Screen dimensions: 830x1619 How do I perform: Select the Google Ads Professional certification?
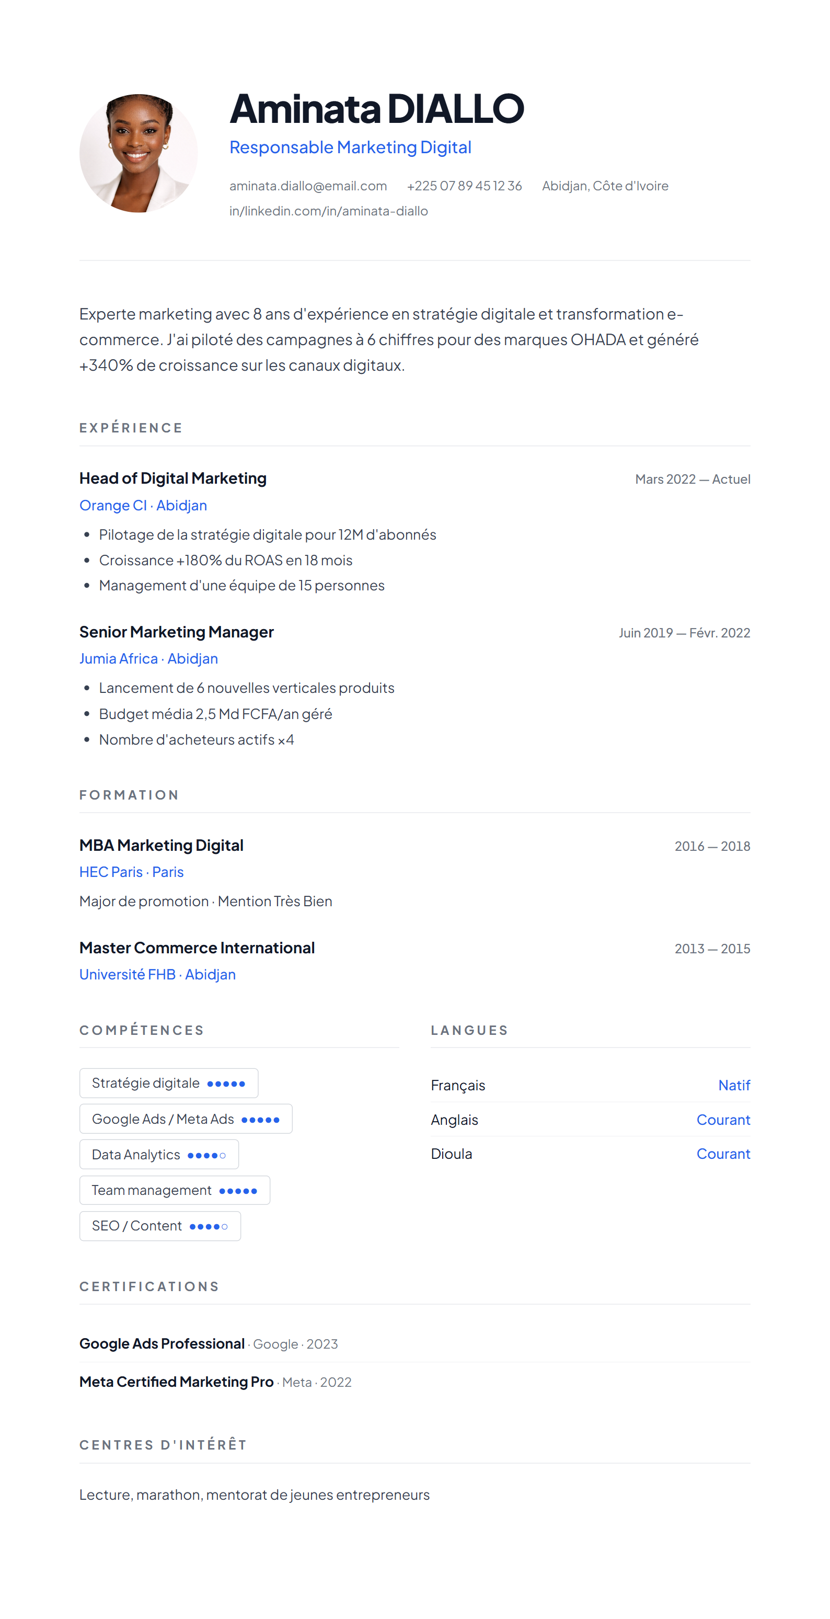(162, 1344)
